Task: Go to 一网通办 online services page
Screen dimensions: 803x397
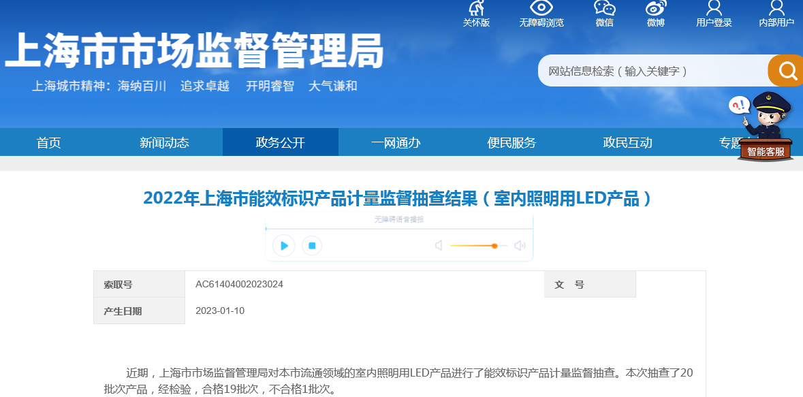Action: tap(396, 142)
